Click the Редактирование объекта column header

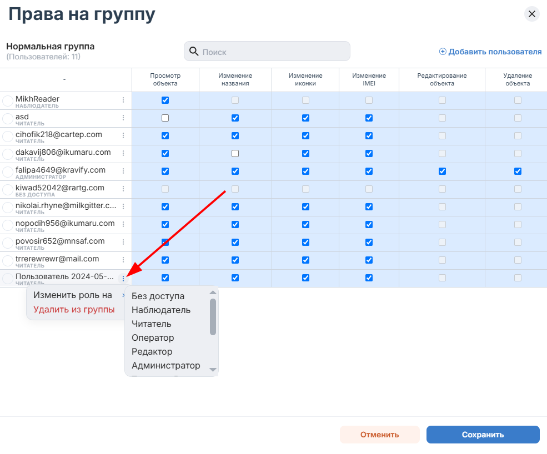coord(442,79)
